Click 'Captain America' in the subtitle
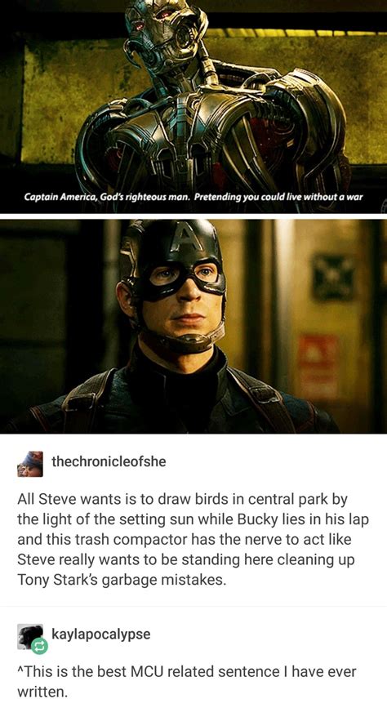The width and height of the screenshot is (387, 708). coord(51,197)
